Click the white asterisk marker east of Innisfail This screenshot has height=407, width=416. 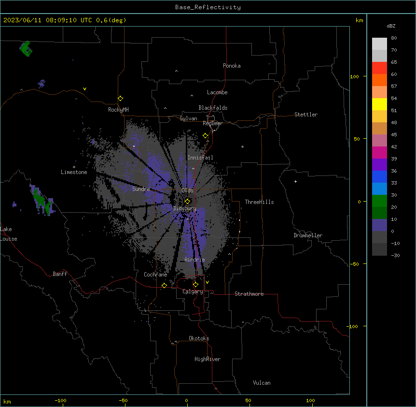point(242,146)
